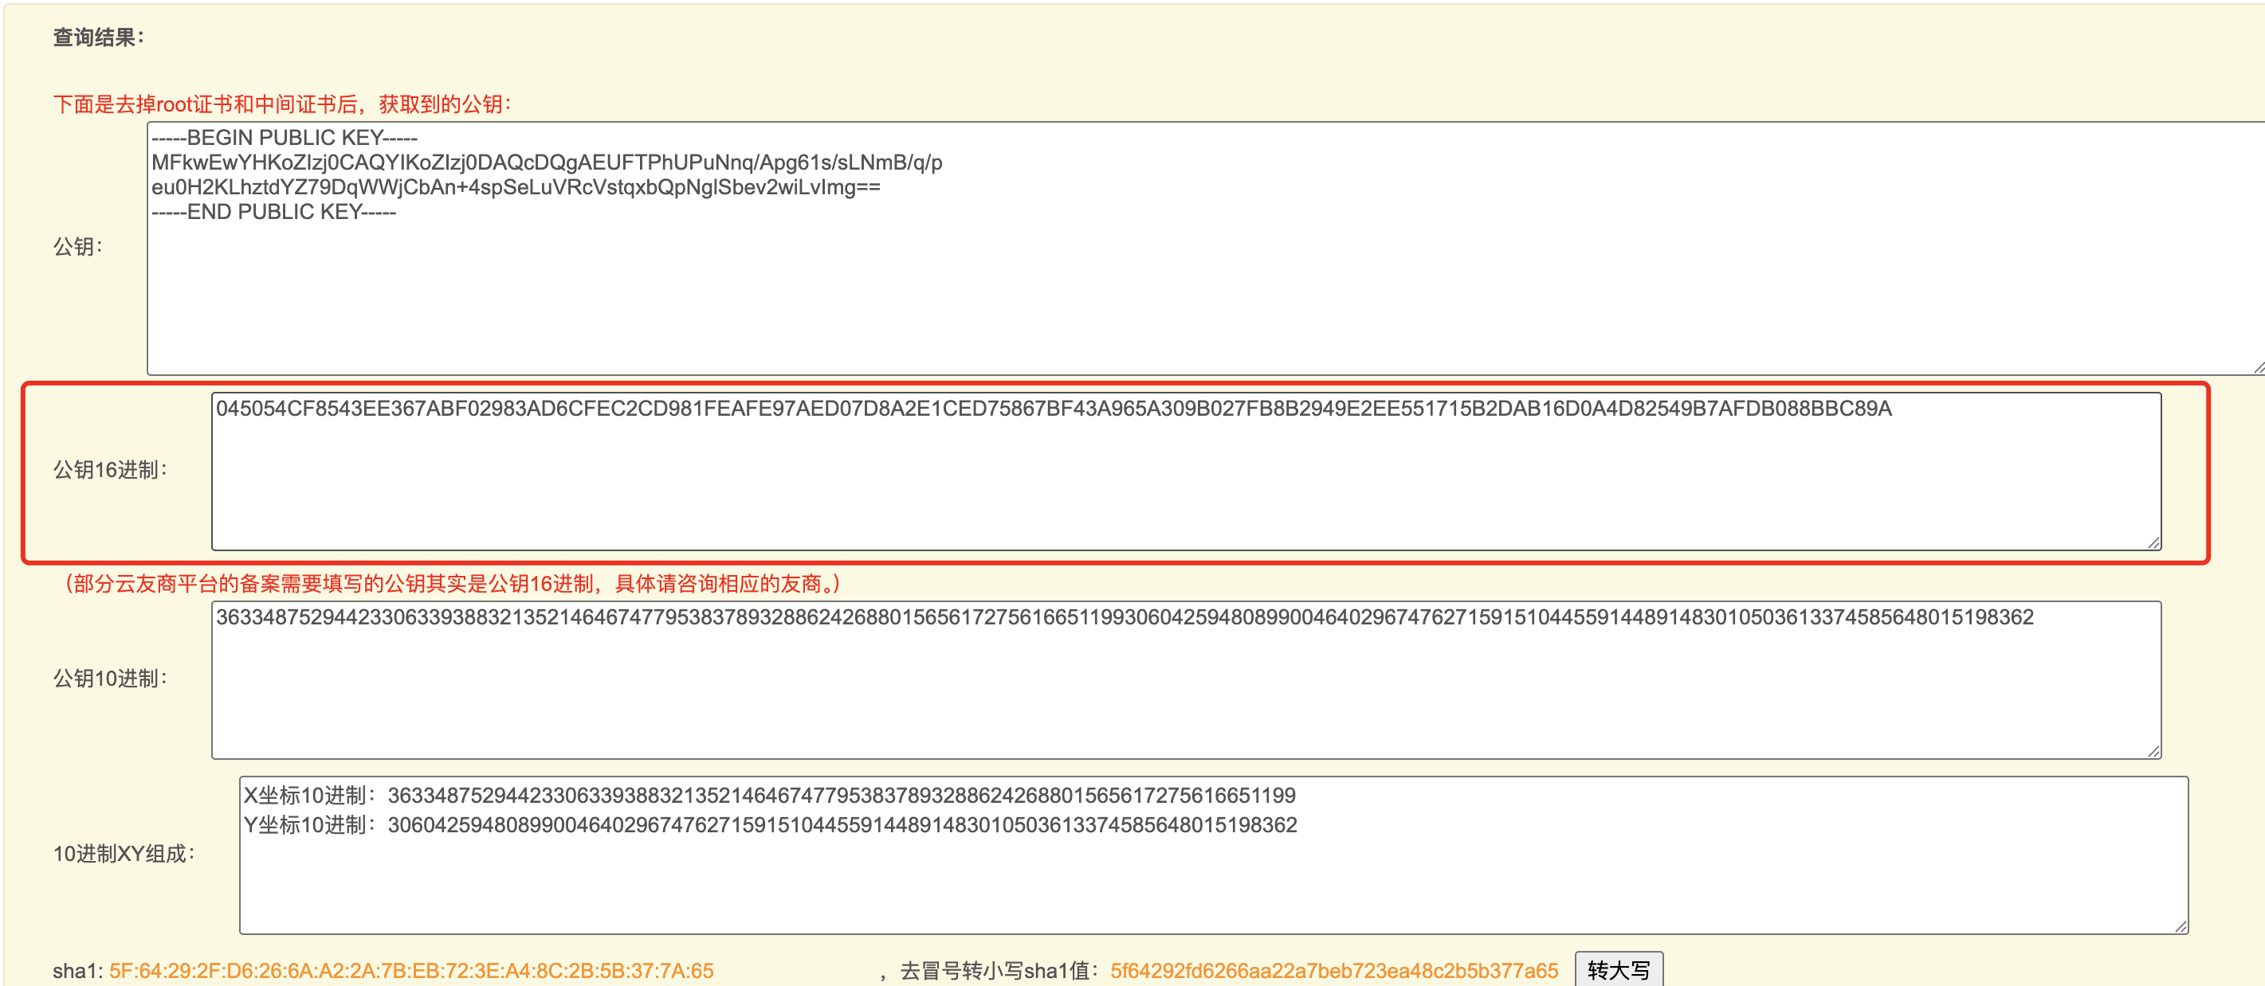Click the sha1 colon-separated fingerprint value

(x=411, y=970)
